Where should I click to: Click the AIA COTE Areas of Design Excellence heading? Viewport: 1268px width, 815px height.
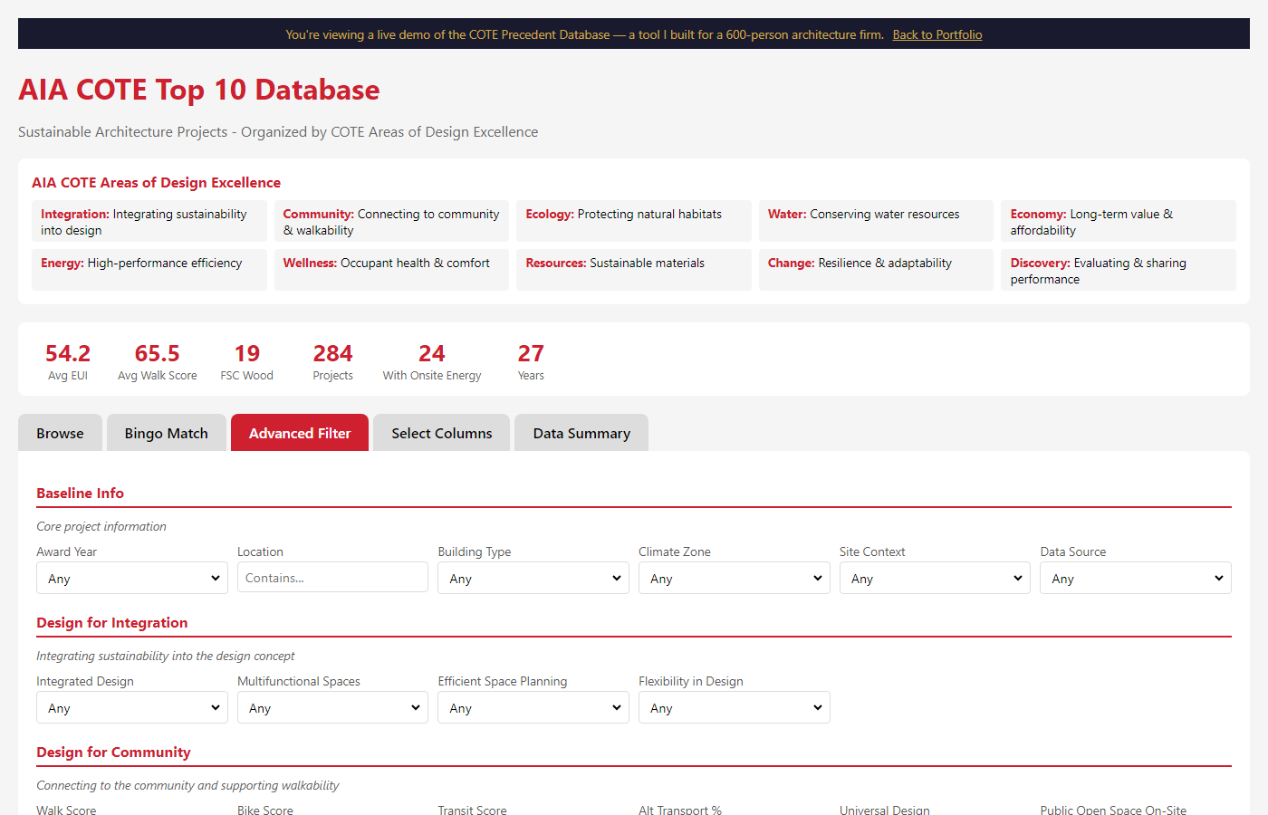(156, 182)
